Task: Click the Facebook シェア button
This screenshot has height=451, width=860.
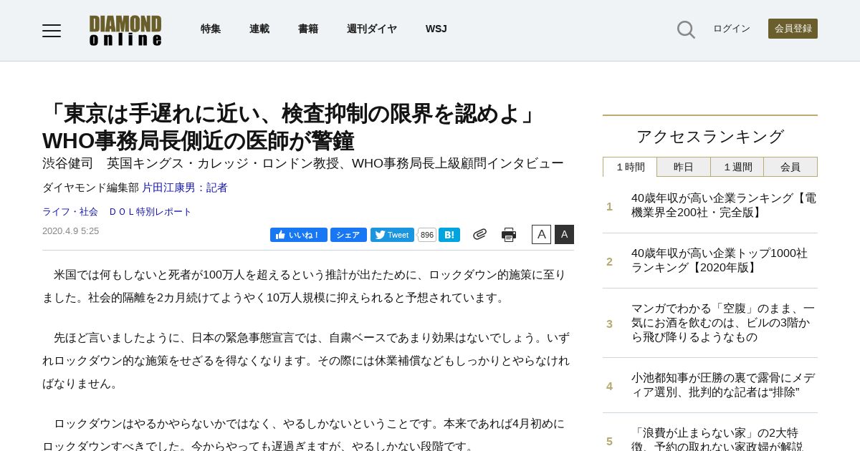Action: (348, 235)
